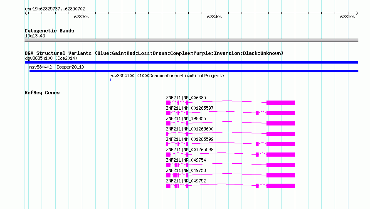Open the Cytogenetic Bands track title

pos(49,31)
